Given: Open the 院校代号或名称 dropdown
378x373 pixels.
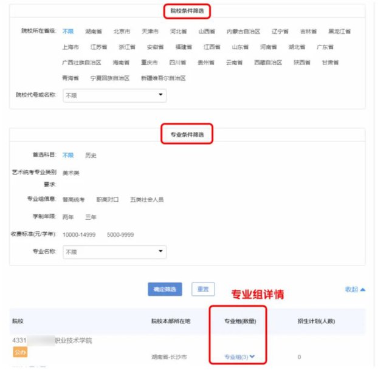Looking at the screenshot, I should 114,95.
